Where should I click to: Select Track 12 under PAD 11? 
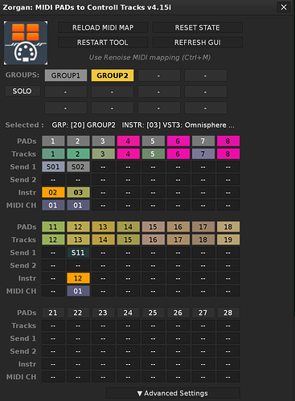coord(53,239)
